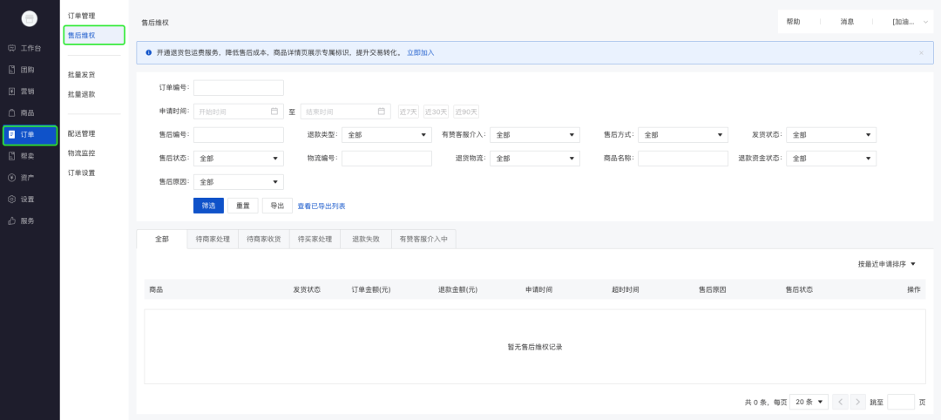Click 暂无售后维权记录 empty text

tap(535, 347)
